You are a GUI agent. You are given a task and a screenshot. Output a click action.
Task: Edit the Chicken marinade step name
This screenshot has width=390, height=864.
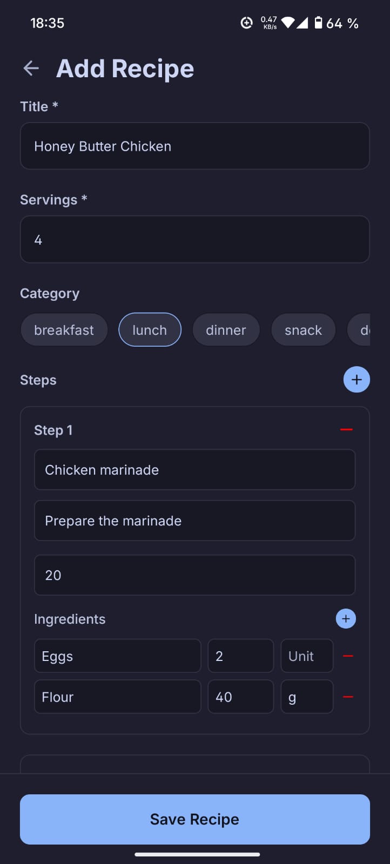tap(194, 470)
